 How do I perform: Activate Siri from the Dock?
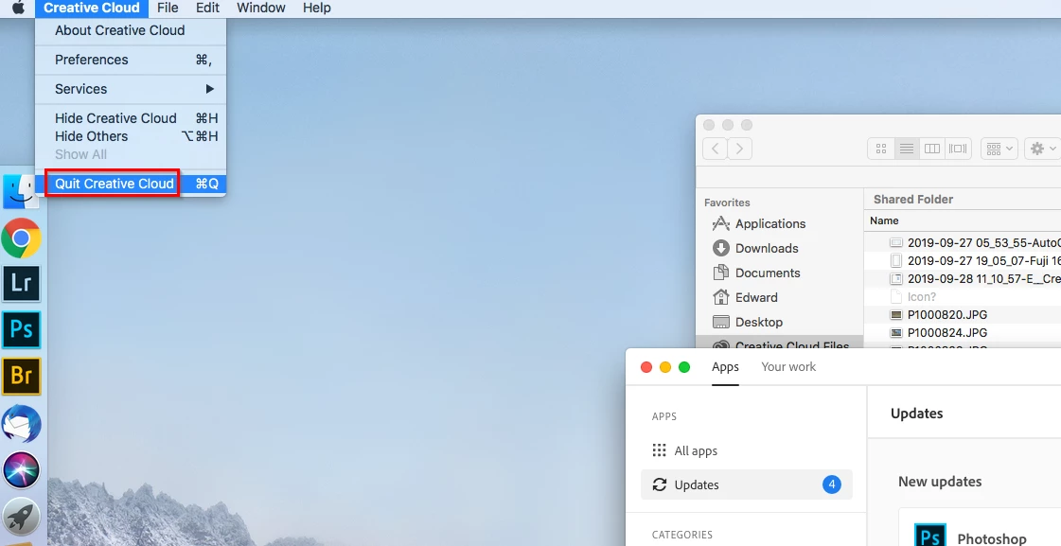coord(21,470)
